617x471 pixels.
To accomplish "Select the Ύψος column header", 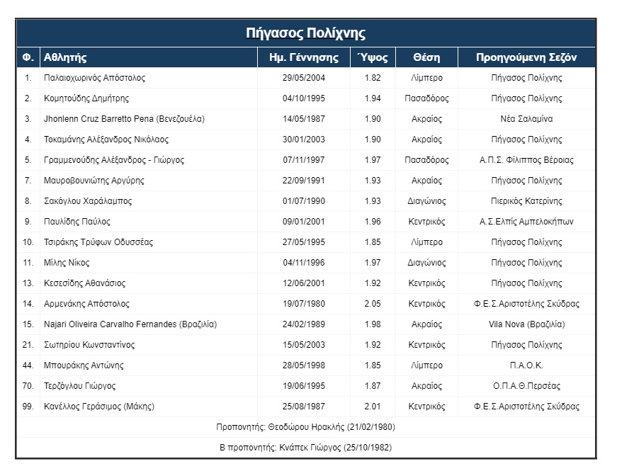I will (x=373, y=57).
